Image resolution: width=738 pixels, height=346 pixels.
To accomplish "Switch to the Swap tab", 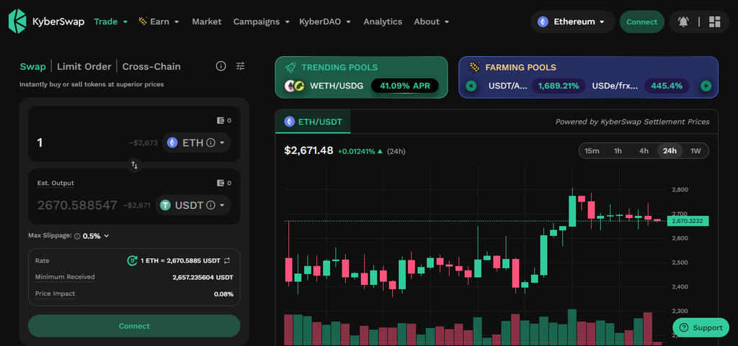I will click(33, 67).
